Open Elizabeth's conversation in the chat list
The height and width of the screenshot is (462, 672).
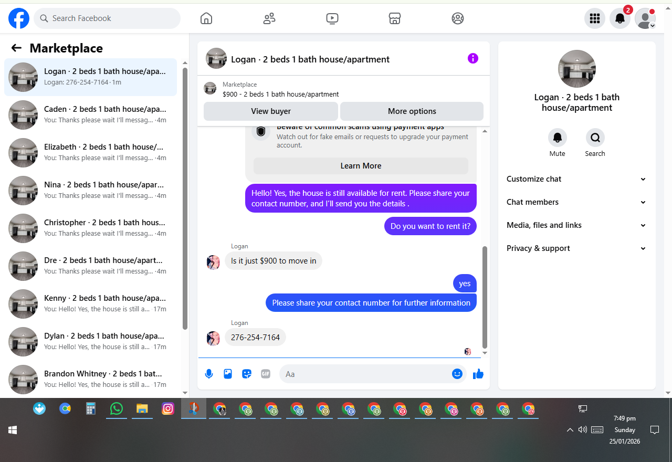click(x=90, y=153)
